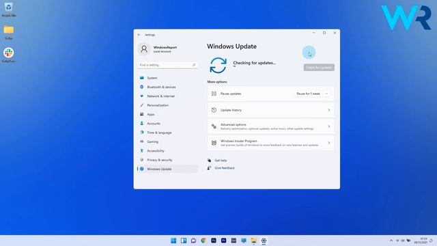Image resolution: width=437 pixels, height=246 pixels.
Task: Click the Windows Insider Program icon
Action: [214, 143]
